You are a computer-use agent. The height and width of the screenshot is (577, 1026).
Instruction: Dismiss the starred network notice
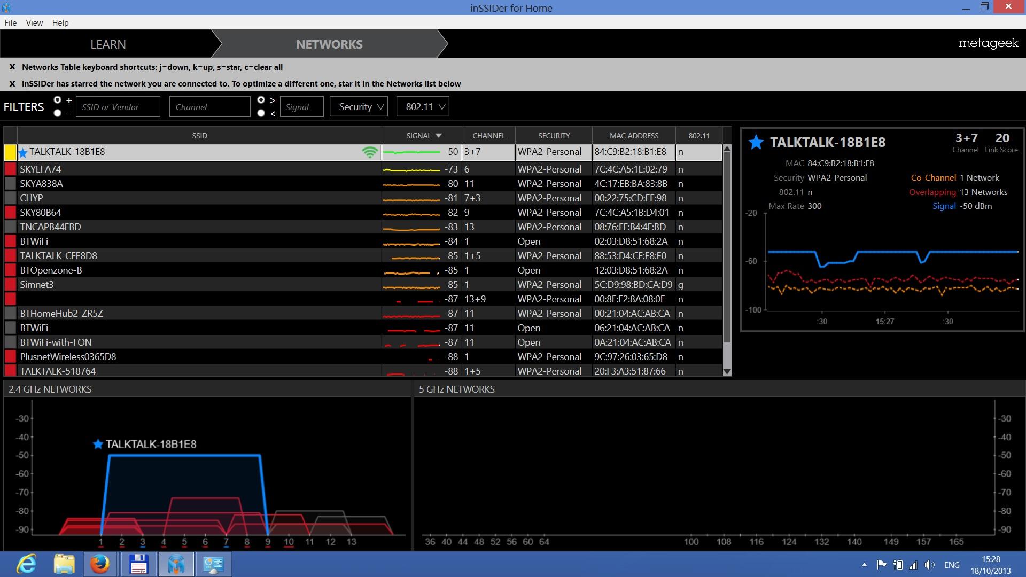pos(12,84)
